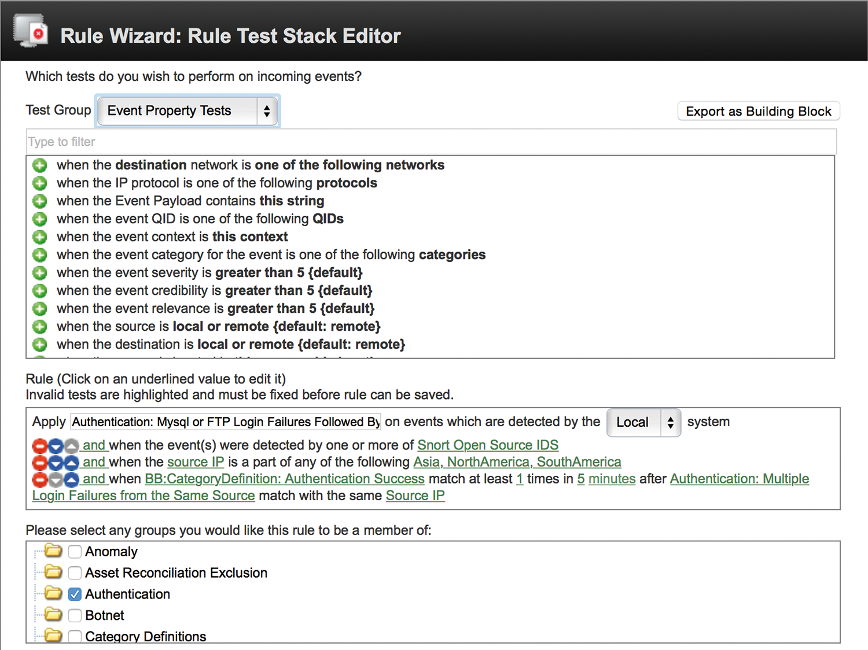Click the Rule Wizard icon in the header
The width and height of the screenshot is (868, 650).
(30, 31)
